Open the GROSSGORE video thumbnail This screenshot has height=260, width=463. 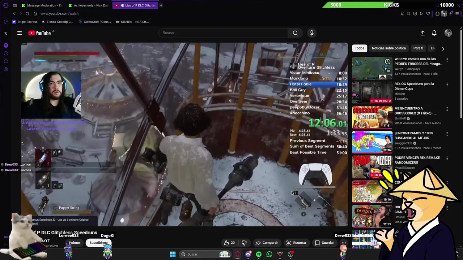(372, 117)
